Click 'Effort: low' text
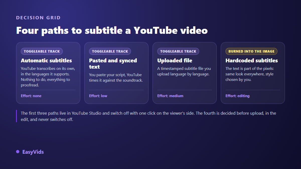The width and height of the screenshot is (301, 169). pos(98,96)
